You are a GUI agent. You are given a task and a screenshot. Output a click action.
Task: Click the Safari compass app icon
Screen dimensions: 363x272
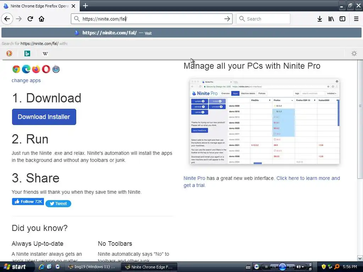point(56,69)
